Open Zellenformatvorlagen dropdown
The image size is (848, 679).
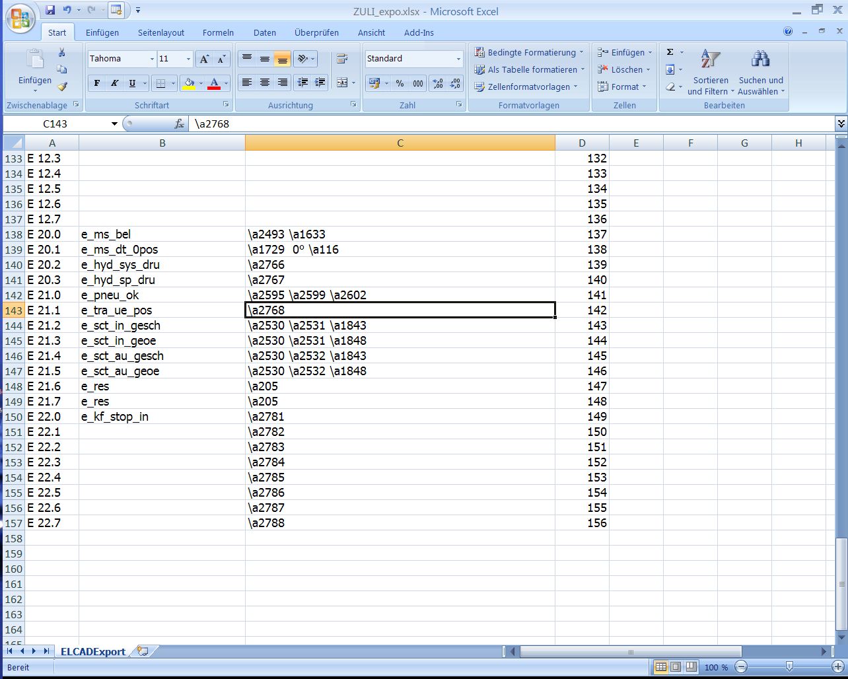pyautogui.click(x=526, y=87)
